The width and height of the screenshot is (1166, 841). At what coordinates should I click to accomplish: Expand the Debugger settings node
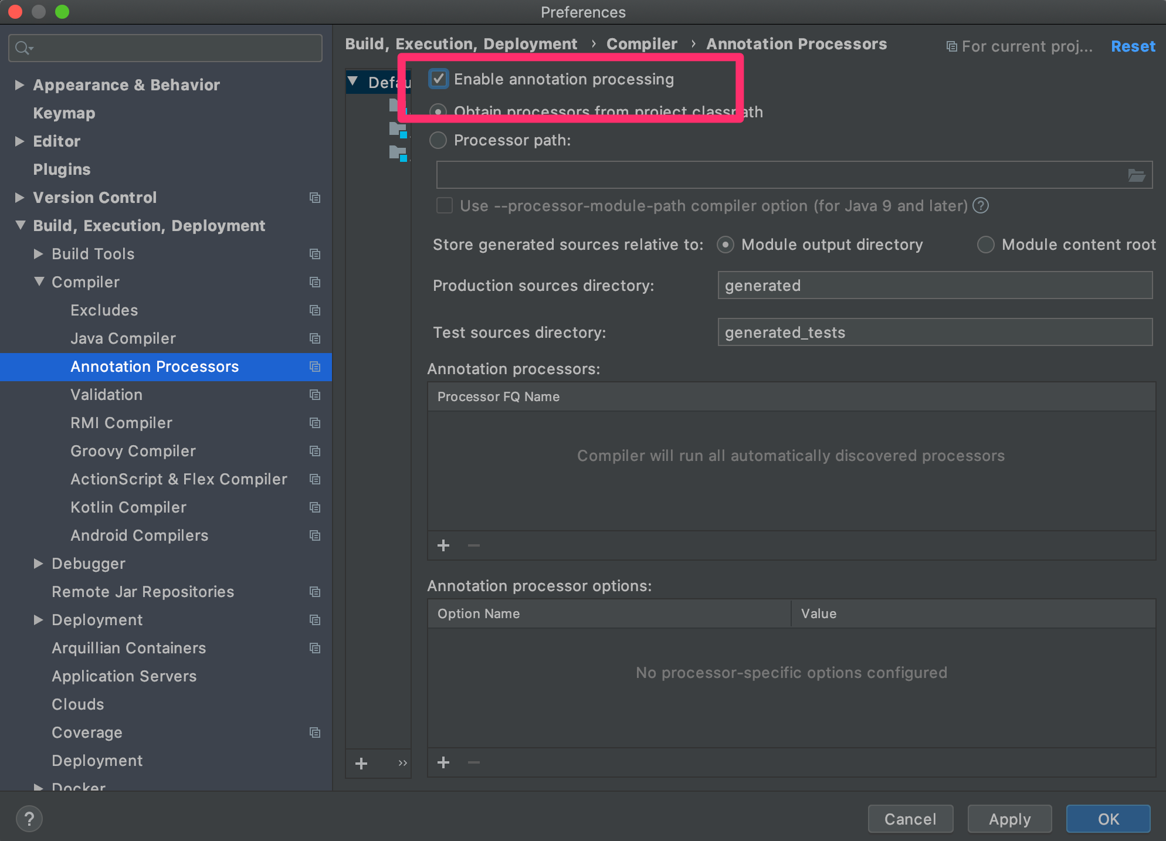coord(39,564)
